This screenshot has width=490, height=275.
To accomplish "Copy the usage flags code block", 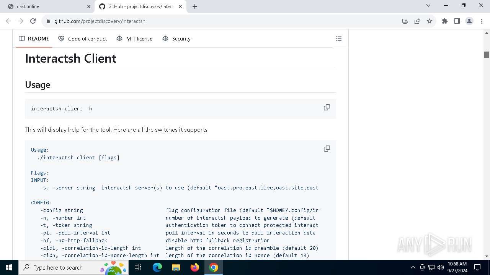I will click(327, 149).
